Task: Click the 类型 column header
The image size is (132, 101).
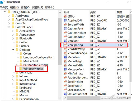Action: point(93,12)
